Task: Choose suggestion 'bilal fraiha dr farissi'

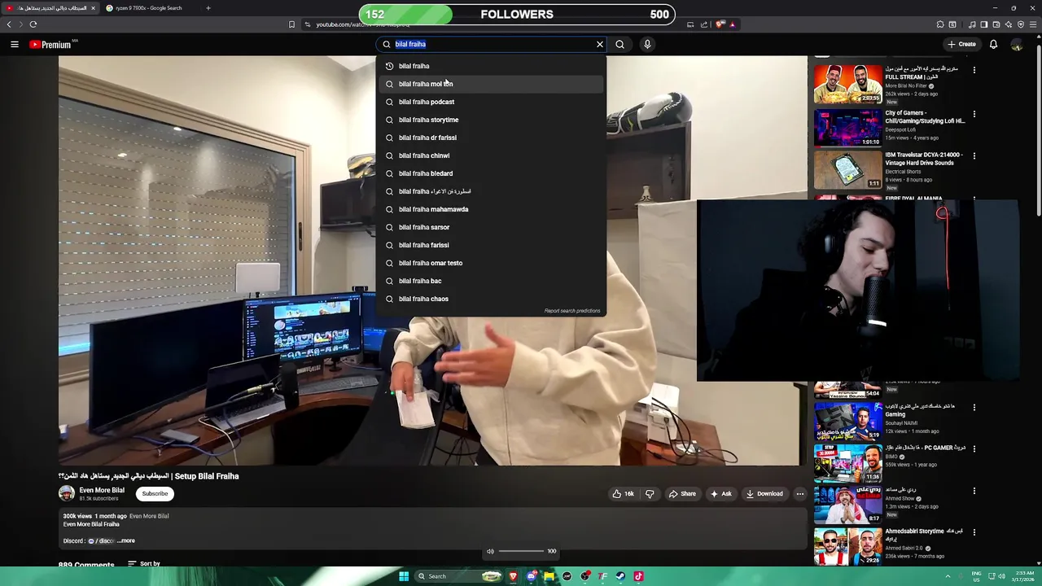Action: click(491, 138)
